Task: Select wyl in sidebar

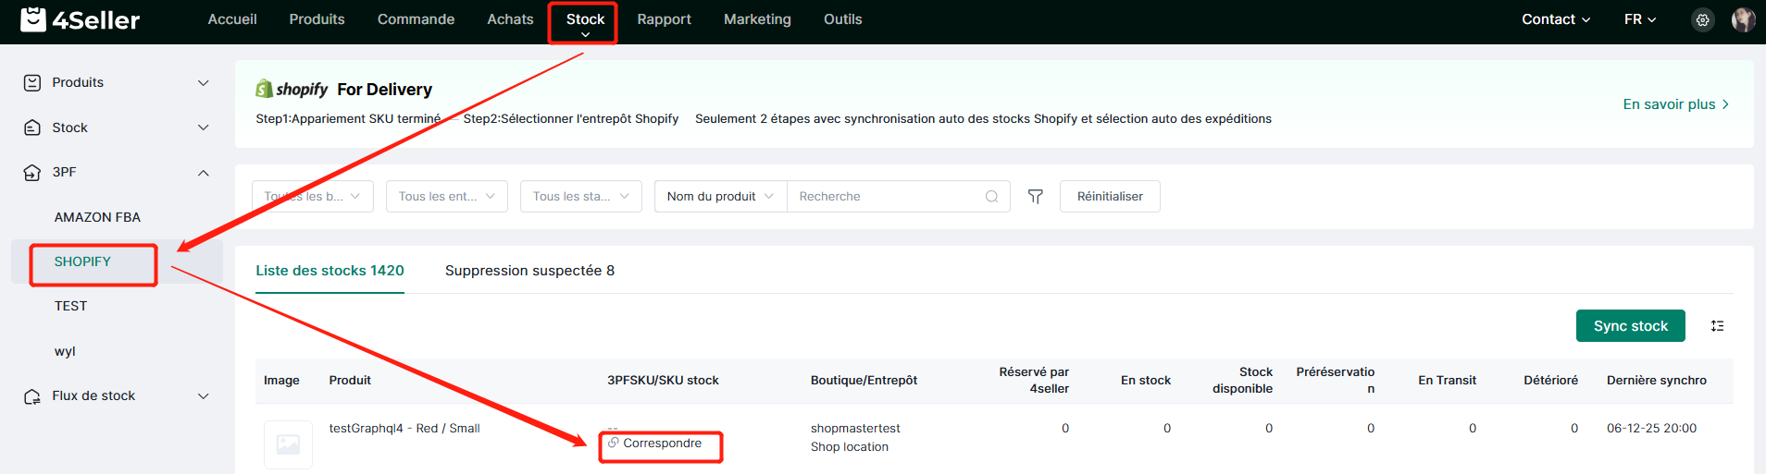Action: (65, 351)
